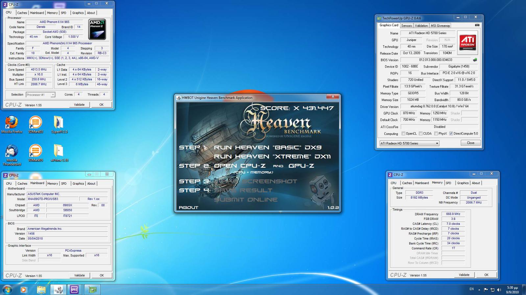This screenshot has height=295, width=526.
Task: Click SUBMIT ONLINE in Heaven app
Action: coord(246,200)
